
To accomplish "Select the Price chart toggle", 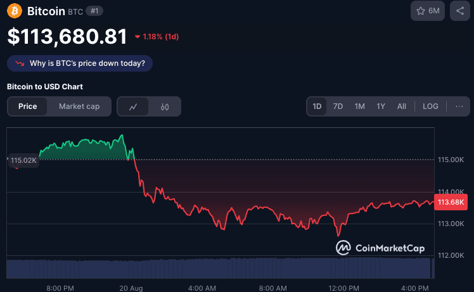I will (x=27, y=106).
